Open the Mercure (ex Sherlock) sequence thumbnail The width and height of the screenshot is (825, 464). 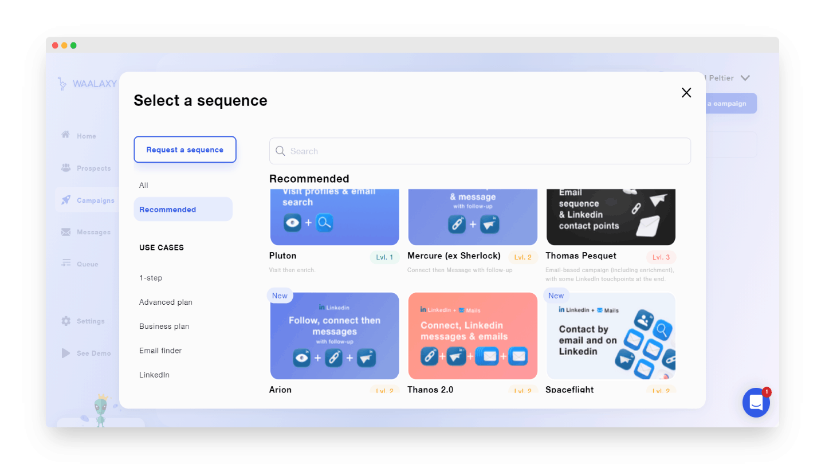[473, 217]
